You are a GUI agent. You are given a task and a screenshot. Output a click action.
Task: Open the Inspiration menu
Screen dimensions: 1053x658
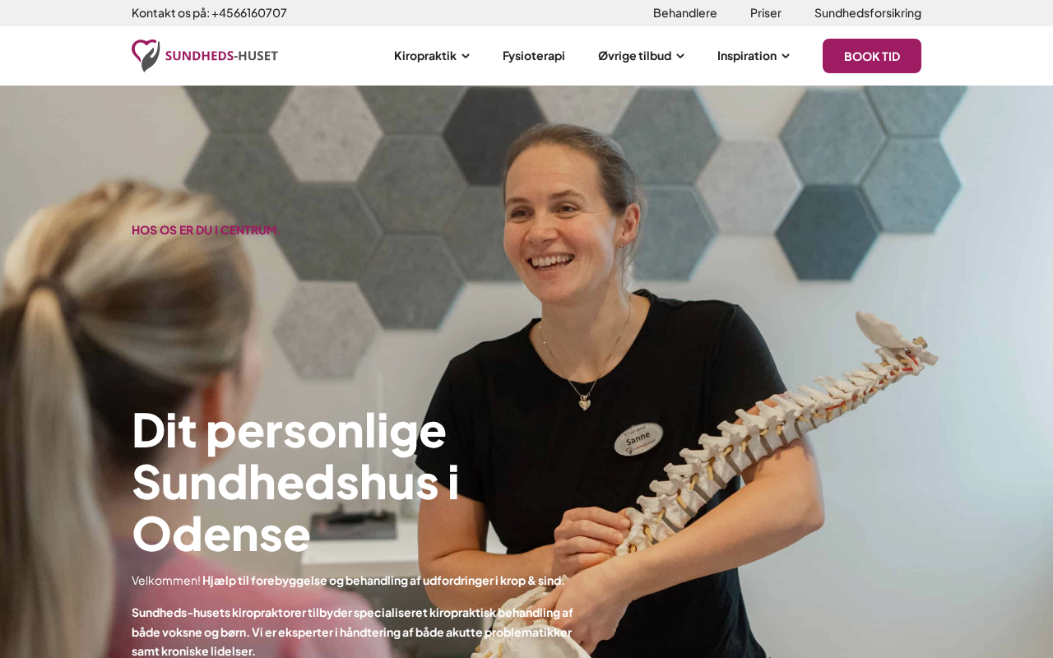click(747, 56)
